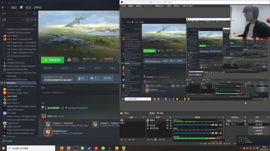Open the Slaughterhouse achievement icon

pos(48,132)
